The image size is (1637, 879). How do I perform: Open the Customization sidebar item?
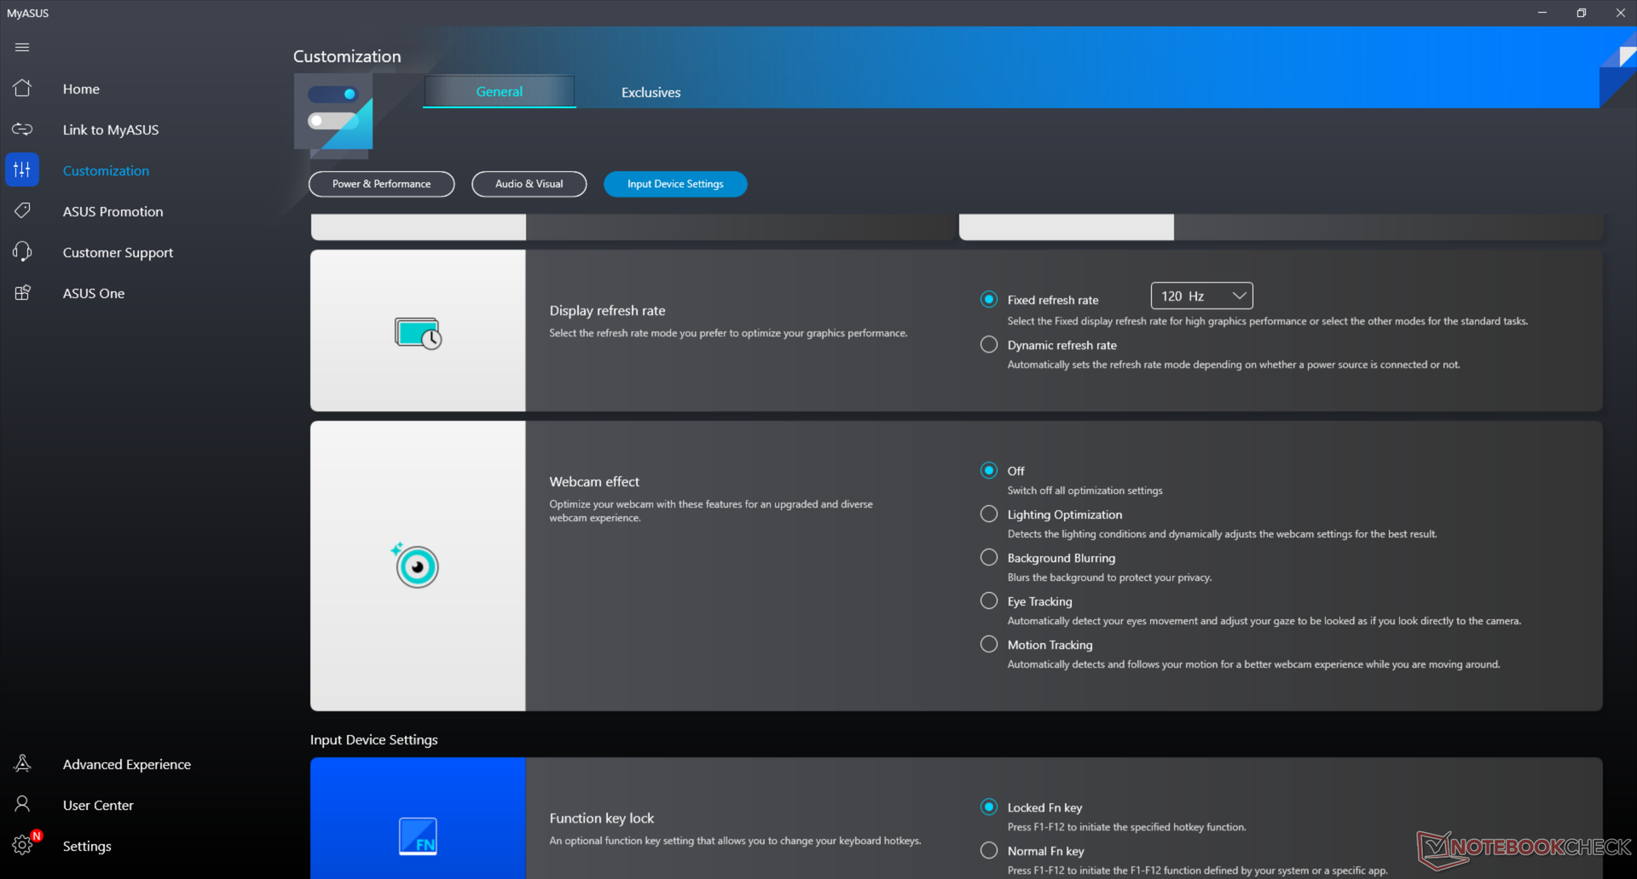(x=106, y=170)
